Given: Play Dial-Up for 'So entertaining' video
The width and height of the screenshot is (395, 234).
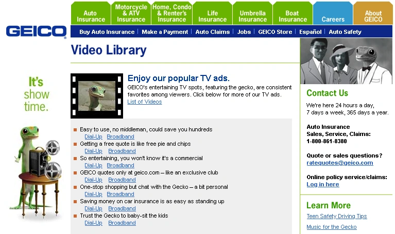Looking at the screenshot, I should (x=93, y=165).
